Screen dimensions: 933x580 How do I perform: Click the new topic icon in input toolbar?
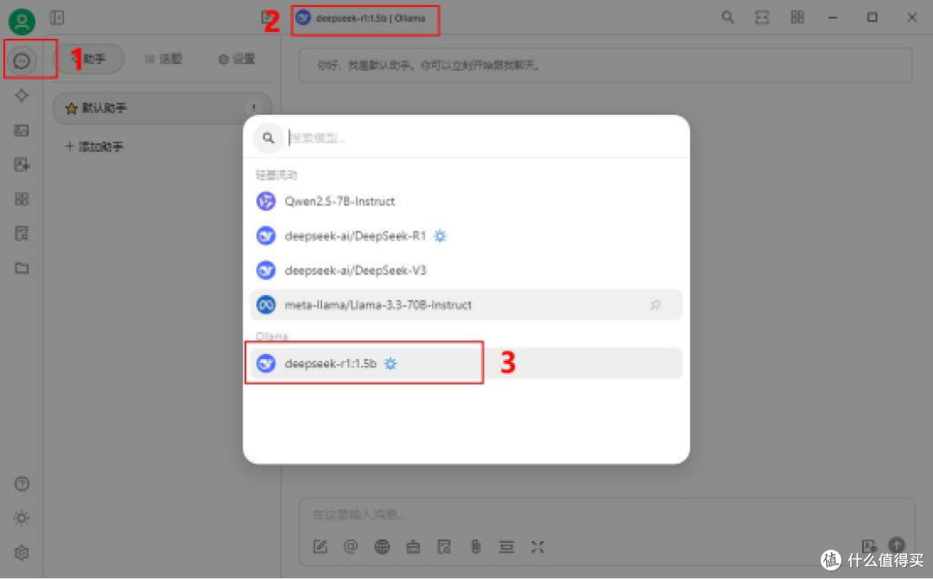click(321, 546)
